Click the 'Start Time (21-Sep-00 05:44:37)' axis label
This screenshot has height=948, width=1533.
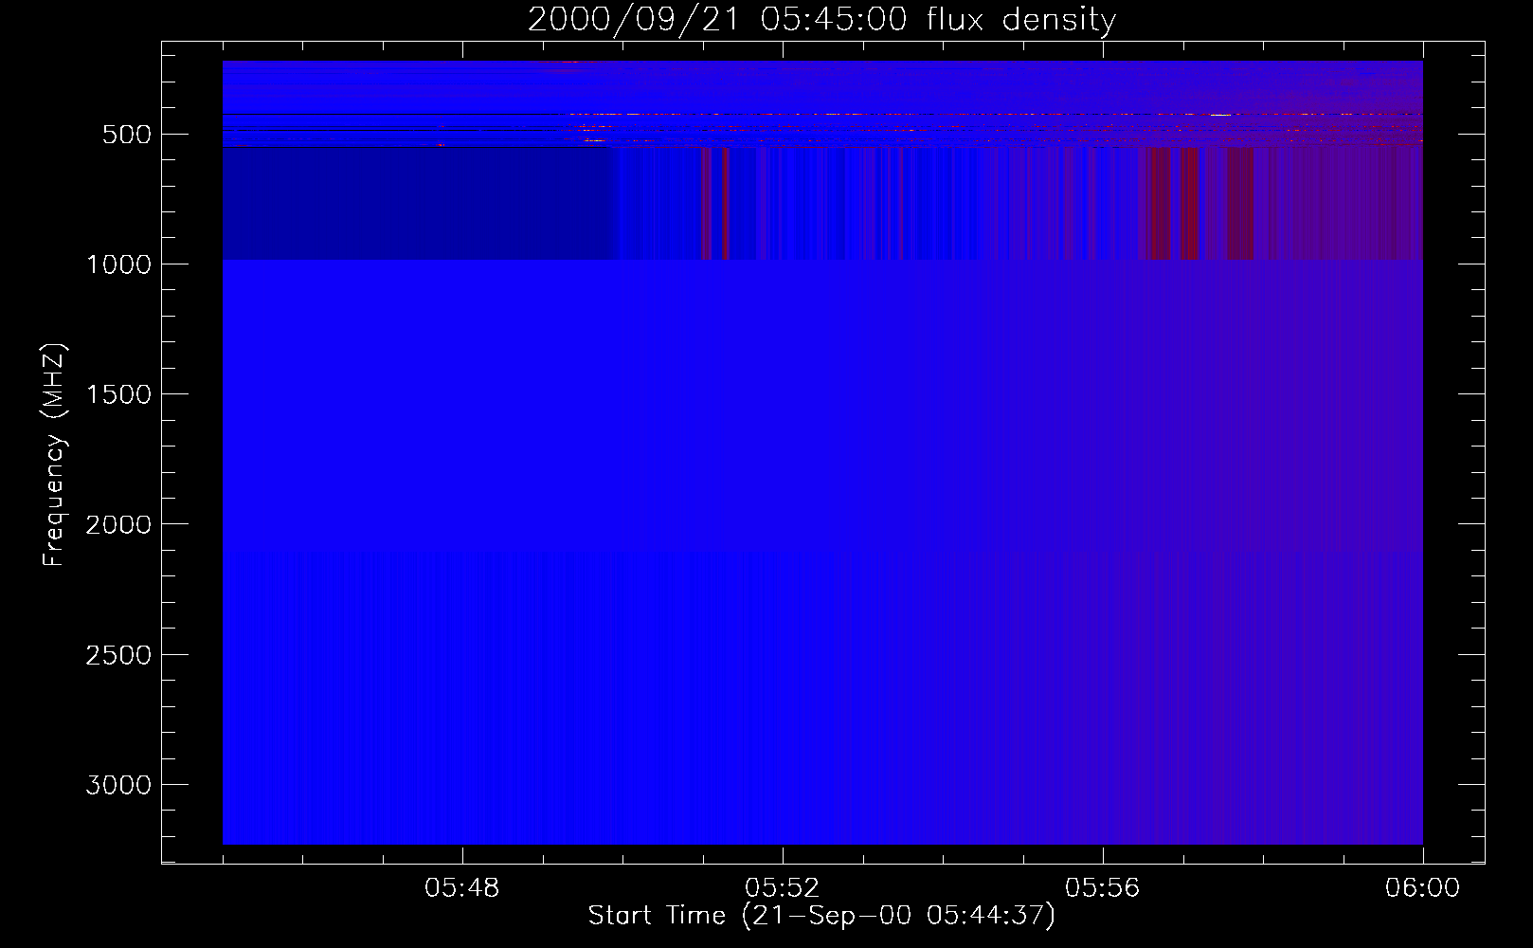(821, 916)
